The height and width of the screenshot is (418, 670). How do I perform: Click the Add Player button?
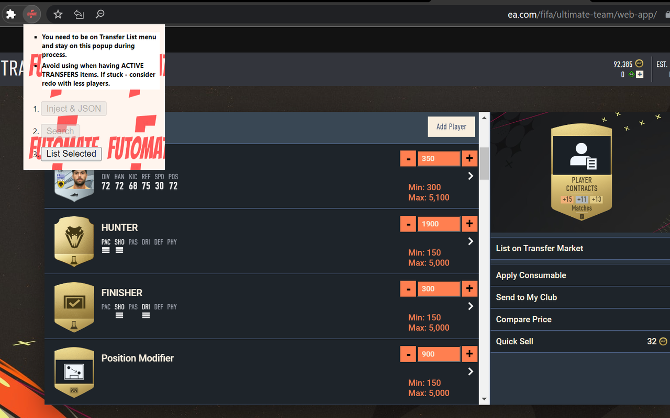coord(451,126)
